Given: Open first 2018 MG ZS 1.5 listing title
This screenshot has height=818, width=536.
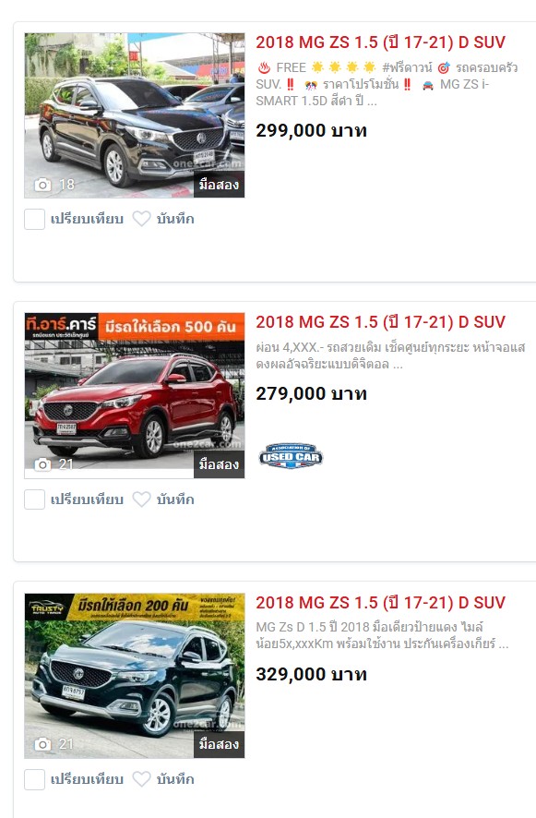Looking at the screenshot, I should 381,42.
